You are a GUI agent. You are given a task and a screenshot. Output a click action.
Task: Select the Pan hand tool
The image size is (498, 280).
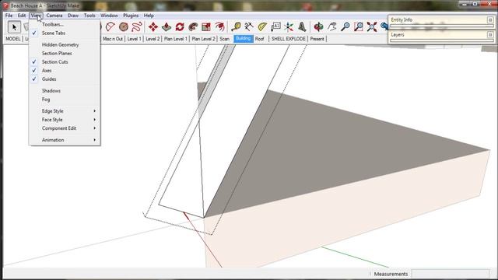click(x=332, y=27)
